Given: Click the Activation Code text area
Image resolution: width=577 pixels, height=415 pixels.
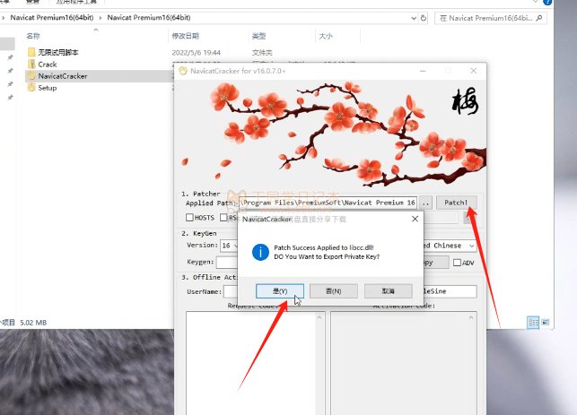Looking at the screenshot, I should pos(399,363).
